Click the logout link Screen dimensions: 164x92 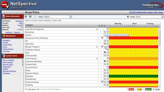[161, 12]
